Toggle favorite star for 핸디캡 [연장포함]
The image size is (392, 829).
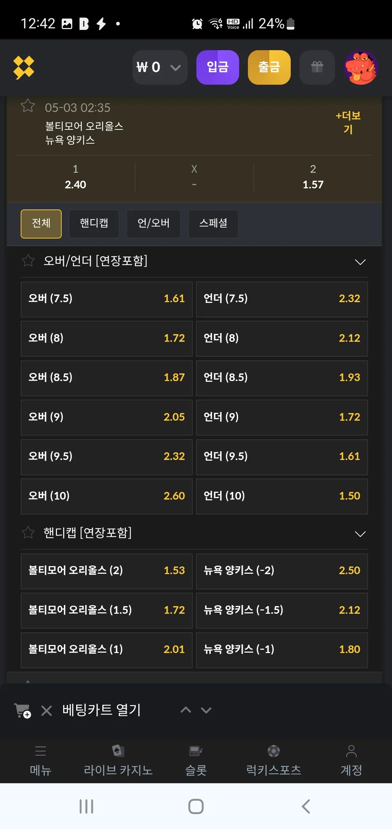click(28, 533)
